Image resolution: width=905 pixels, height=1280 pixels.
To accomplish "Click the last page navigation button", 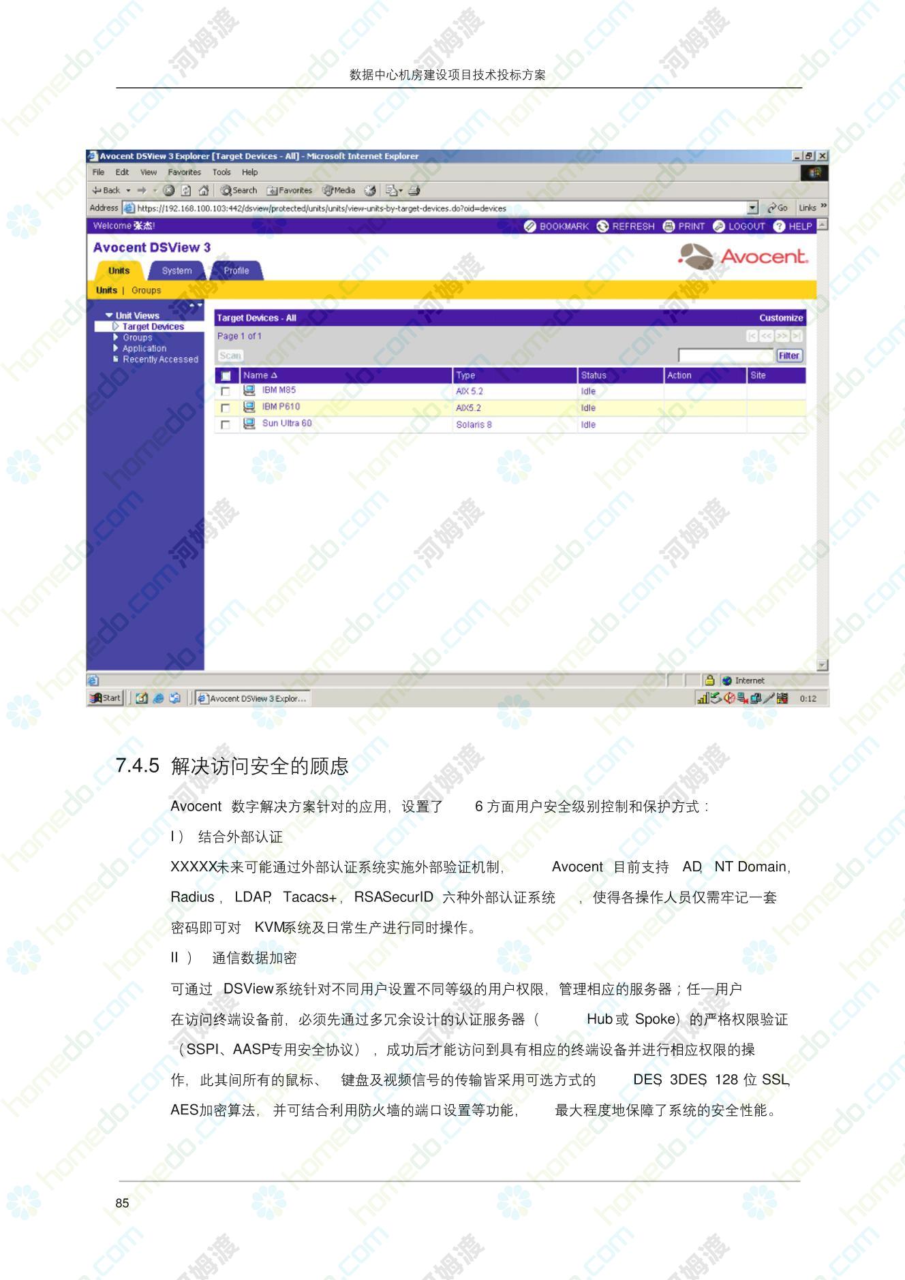I will click(x=797, y=336).
